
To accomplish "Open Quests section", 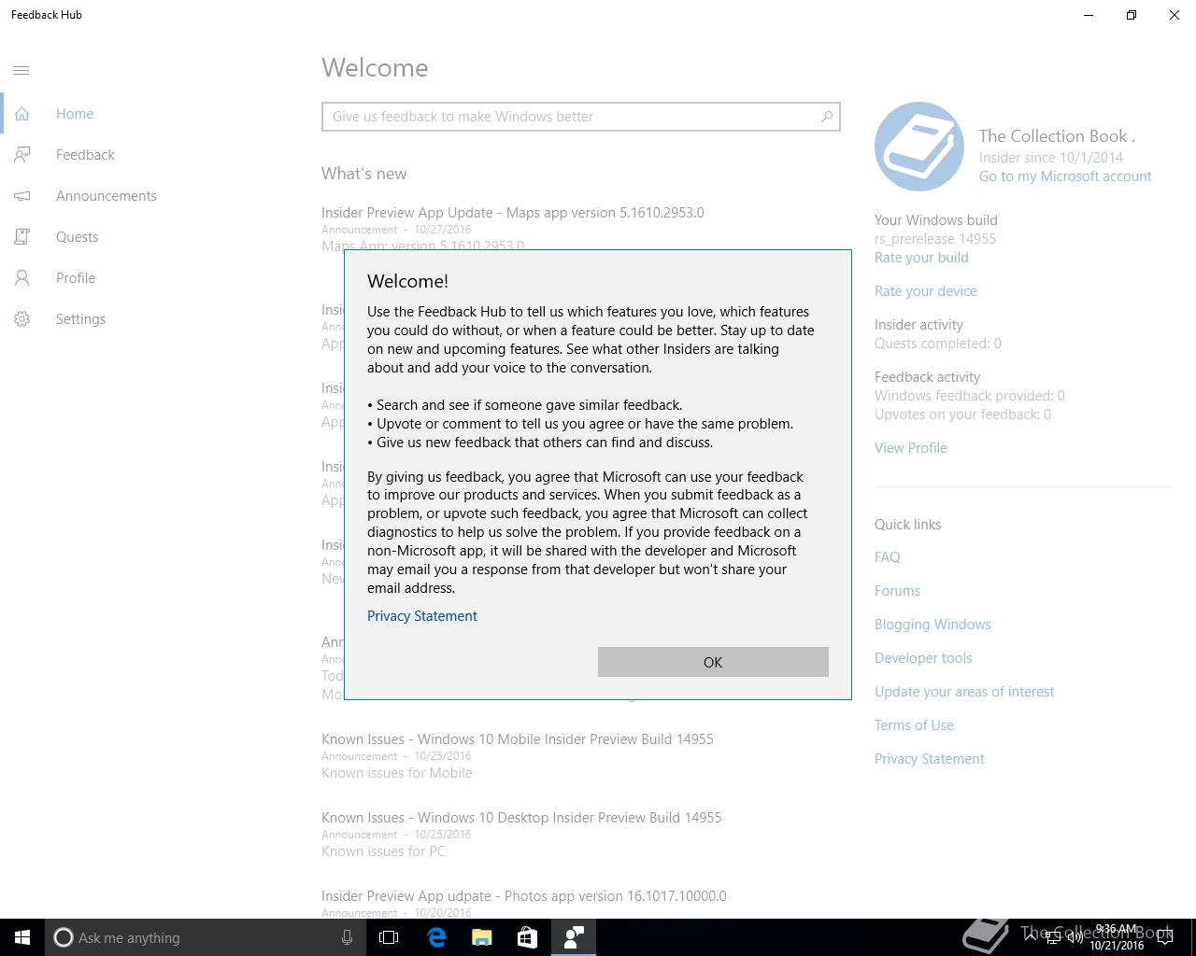I will [x=77, y=237].
